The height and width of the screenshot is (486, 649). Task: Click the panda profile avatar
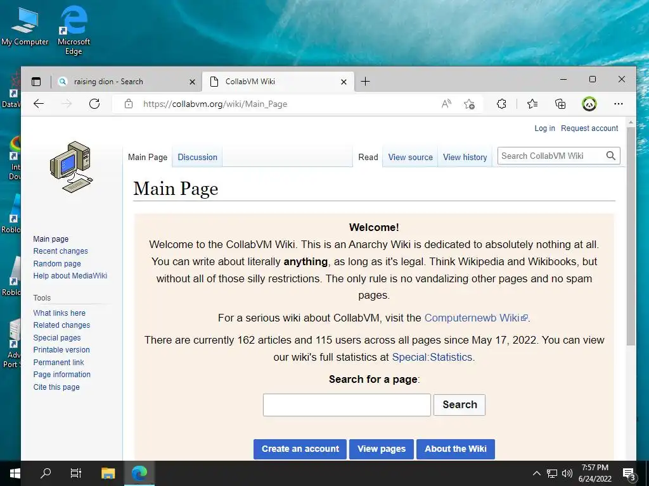click(x=589, y=104)
